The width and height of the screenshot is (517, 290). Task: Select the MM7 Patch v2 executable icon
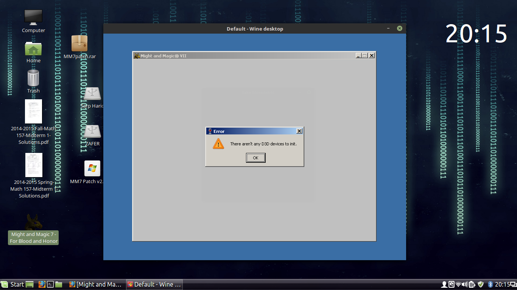92,168
